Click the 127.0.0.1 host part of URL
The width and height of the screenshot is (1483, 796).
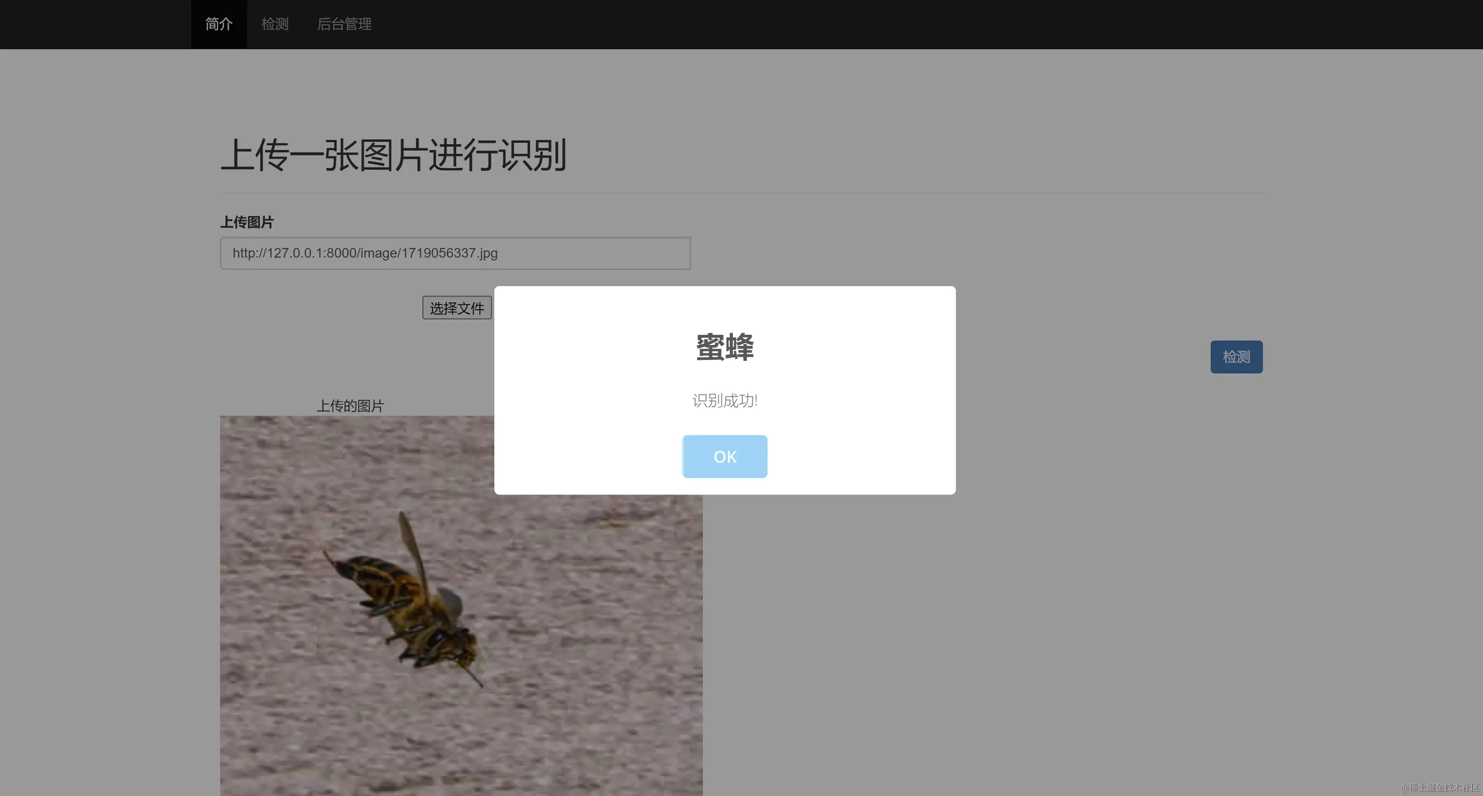point(295,253)
